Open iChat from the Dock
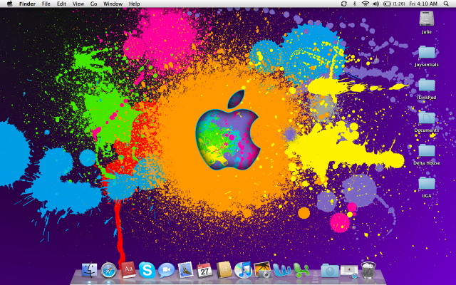This screenshot has height=285, width=456. 166,270
